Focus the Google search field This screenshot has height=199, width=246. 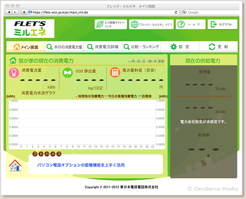tap(210, 12)
